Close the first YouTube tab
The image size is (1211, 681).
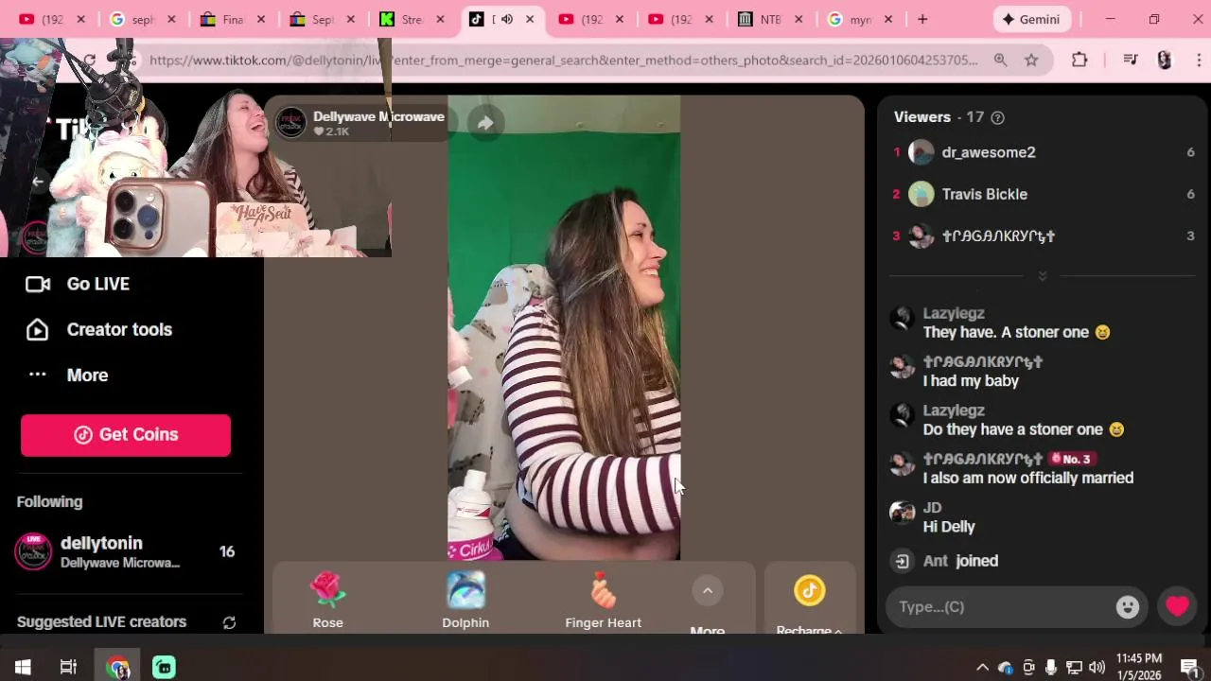(80, 19)
